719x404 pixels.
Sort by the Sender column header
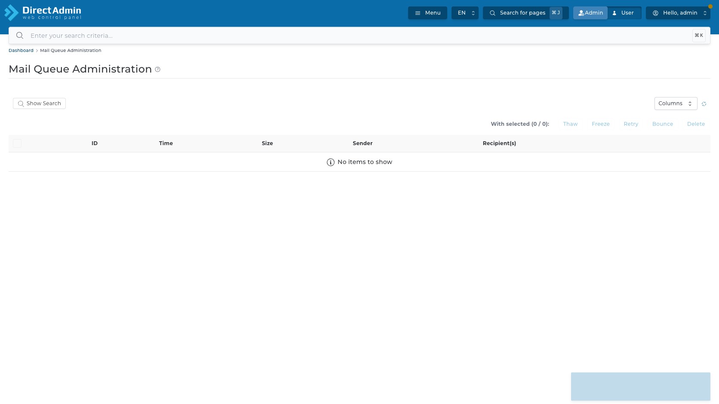[x=363, y=143]
